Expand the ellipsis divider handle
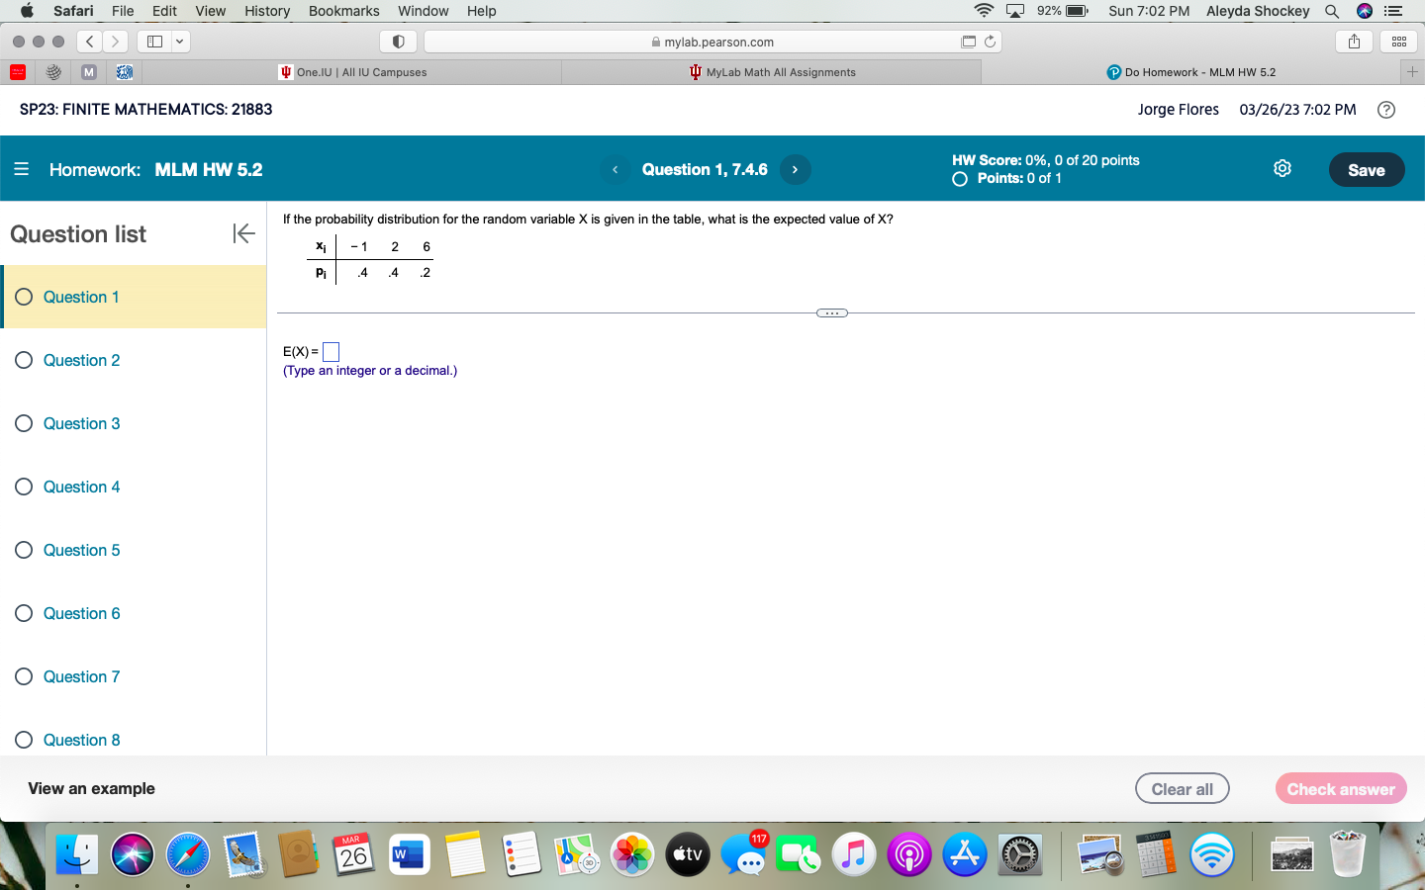This screenshot has height=890, width=1425. [832, 313]
